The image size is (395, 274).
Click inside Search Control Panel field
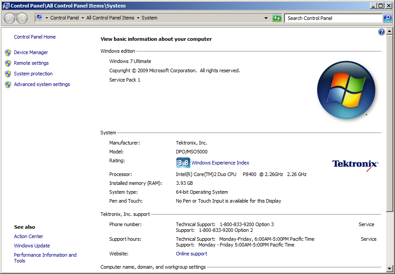(333, 18)
